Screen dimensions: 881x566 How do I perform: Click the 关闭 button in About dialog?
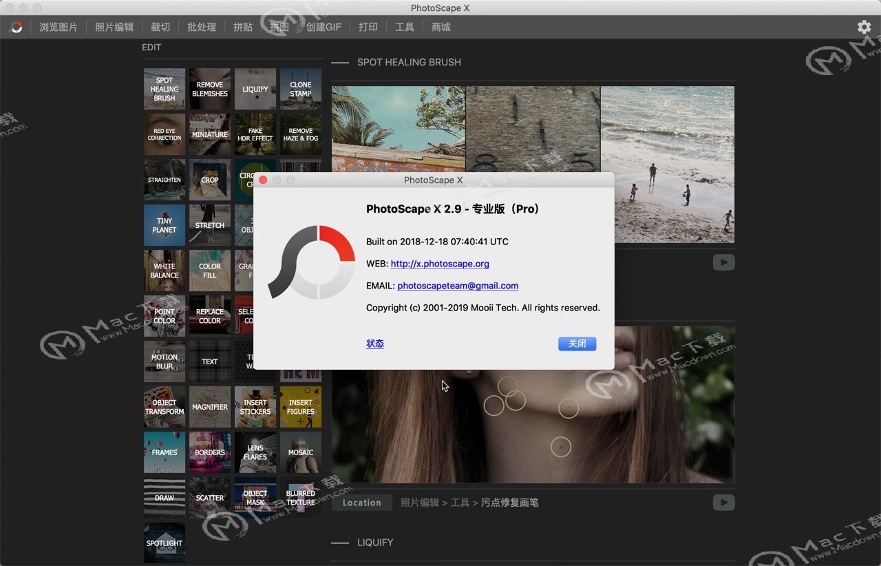pyautogui.click(x=577, y=344)
